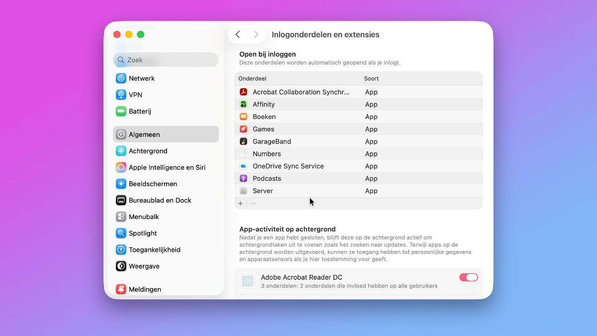597x336 pixels.
Task: Click the magnifier icon in Zoek field
Action: point(121,60)
